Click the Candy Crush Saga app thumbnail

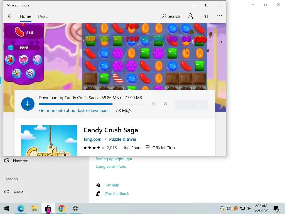[x=49, y=140]
